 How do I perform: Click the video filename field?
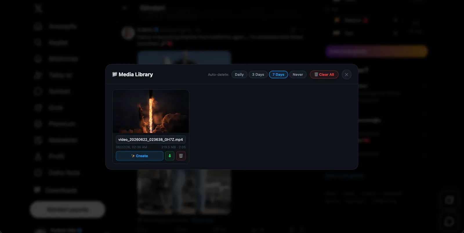tap(151, 140)
